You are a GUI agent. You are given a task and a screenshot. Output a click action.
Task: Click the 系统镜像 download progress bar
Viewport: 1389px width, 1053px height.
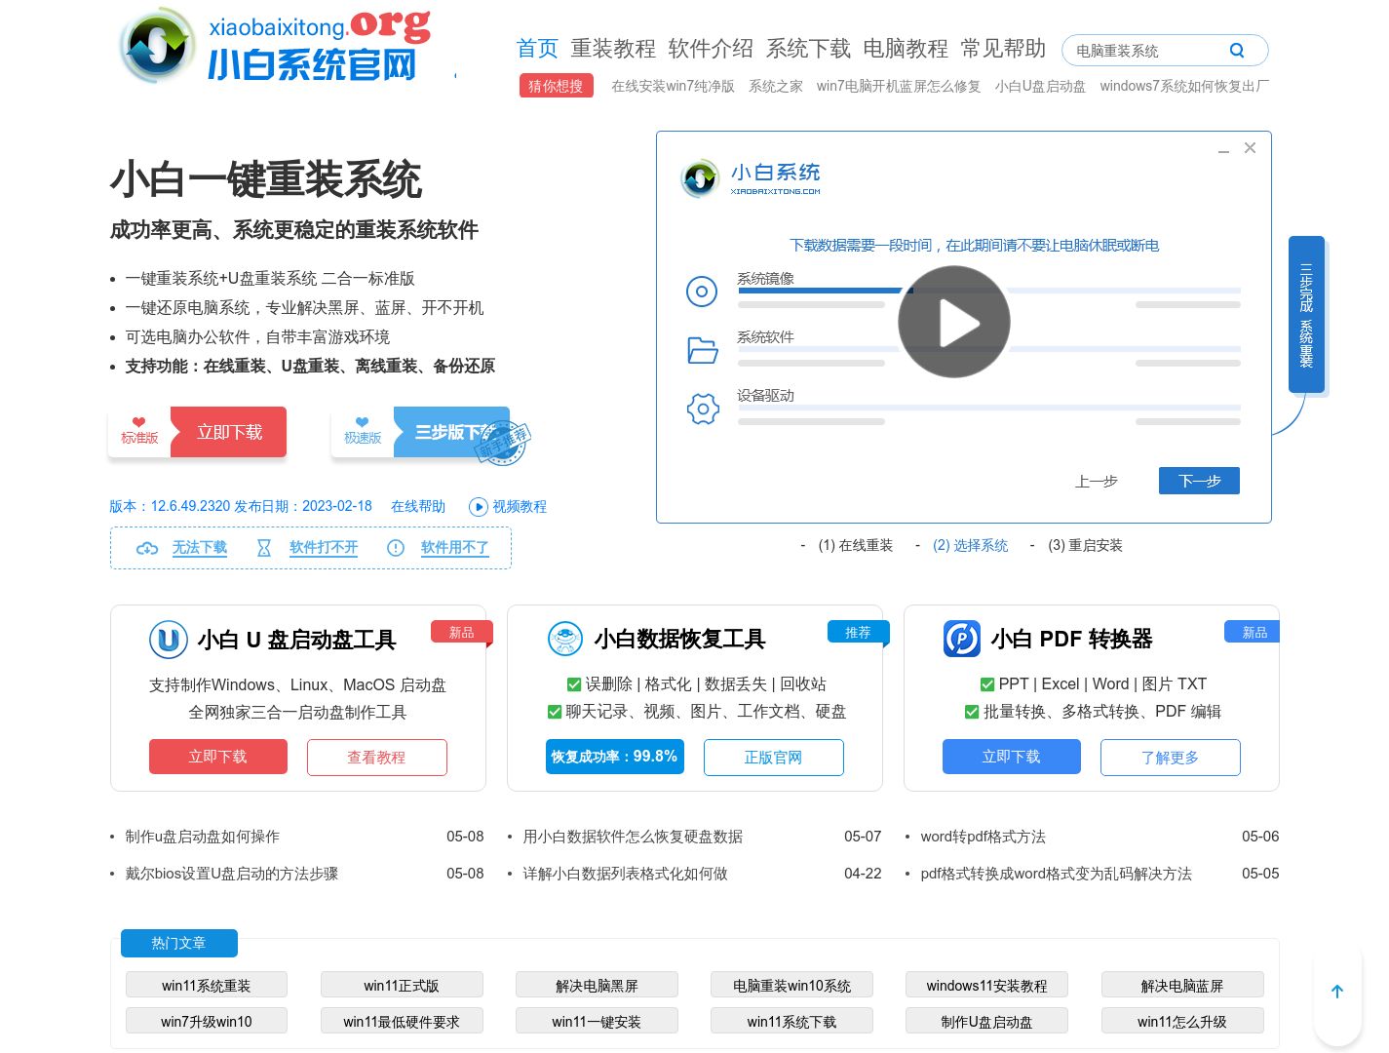click(988, 291)
